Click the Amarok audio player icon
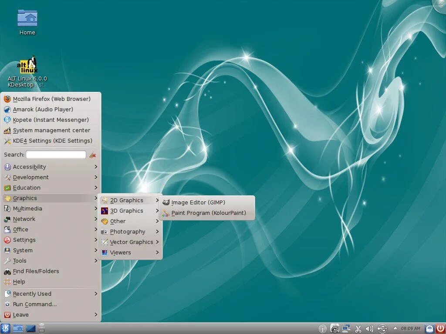 tap(7, 109)
